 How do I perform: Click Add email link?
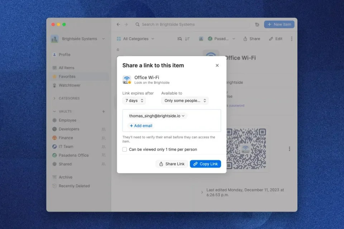[141, 126]
